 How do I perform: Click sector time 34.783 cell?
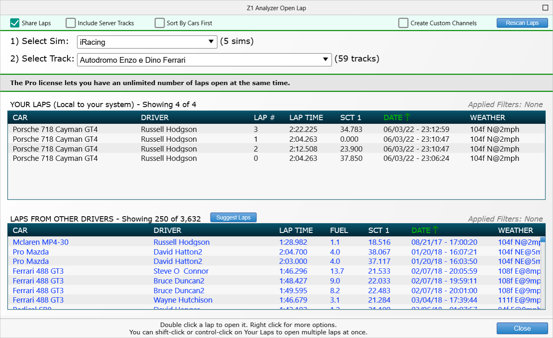tap(351, 129)
